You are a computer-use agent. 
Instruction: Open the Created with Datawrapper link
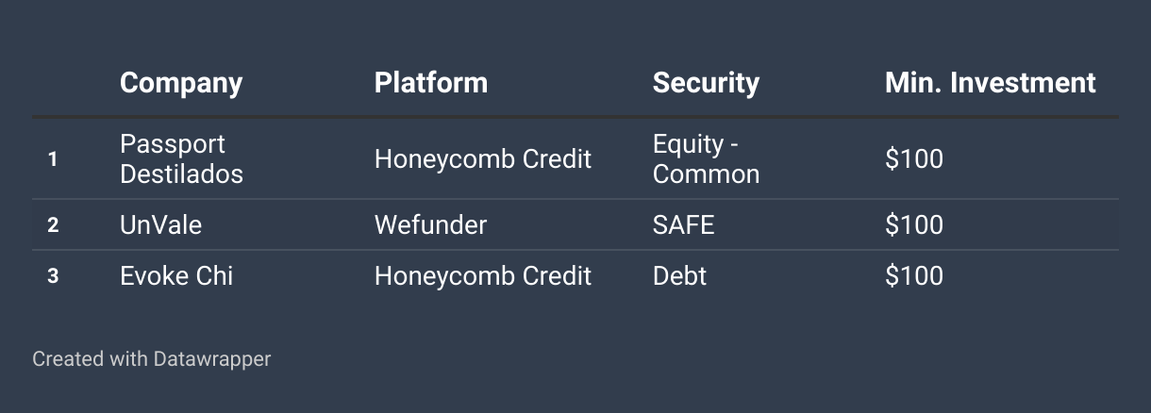click(x=151, y=359)
